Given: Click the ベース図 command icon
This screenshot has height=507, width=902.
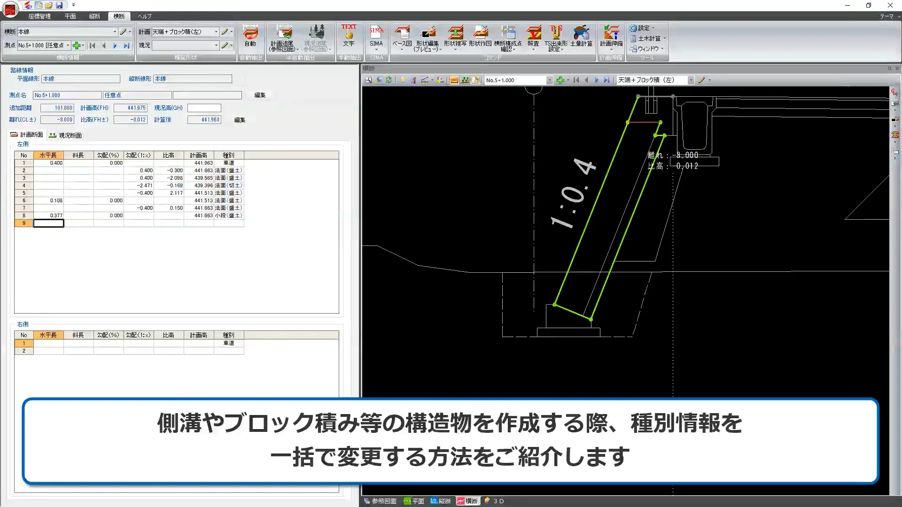Looking at the screenshot, I should pos(402,38).
